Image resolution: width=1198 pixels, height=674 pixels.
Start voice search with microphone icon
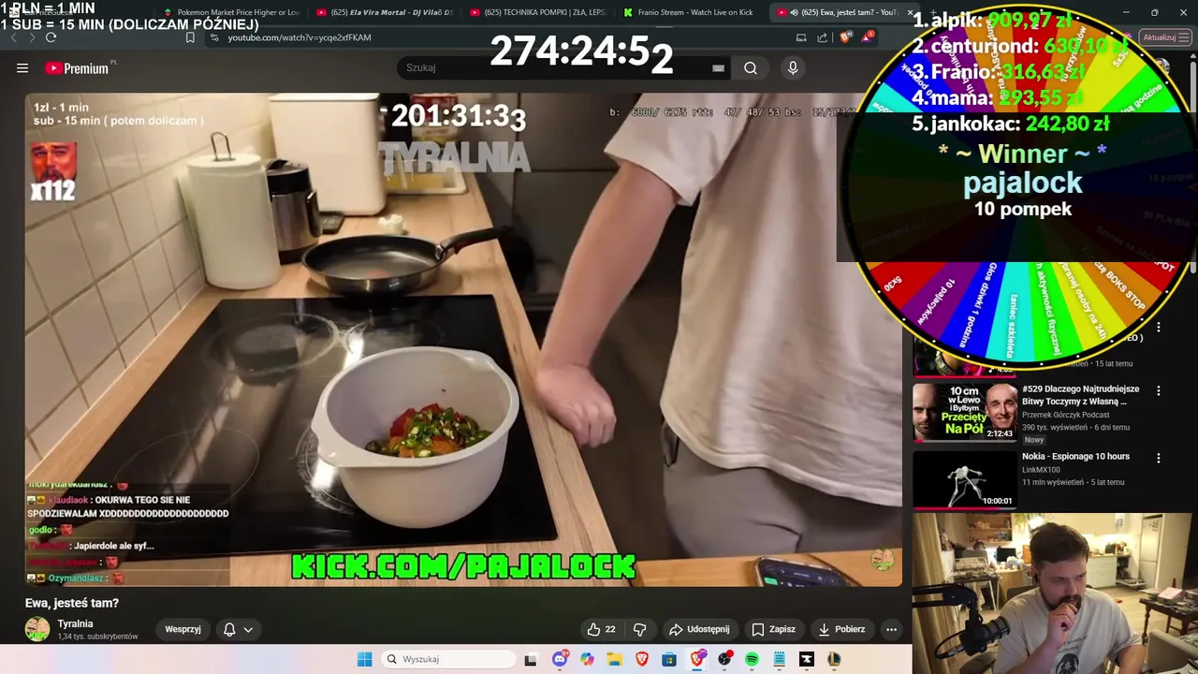793,67
